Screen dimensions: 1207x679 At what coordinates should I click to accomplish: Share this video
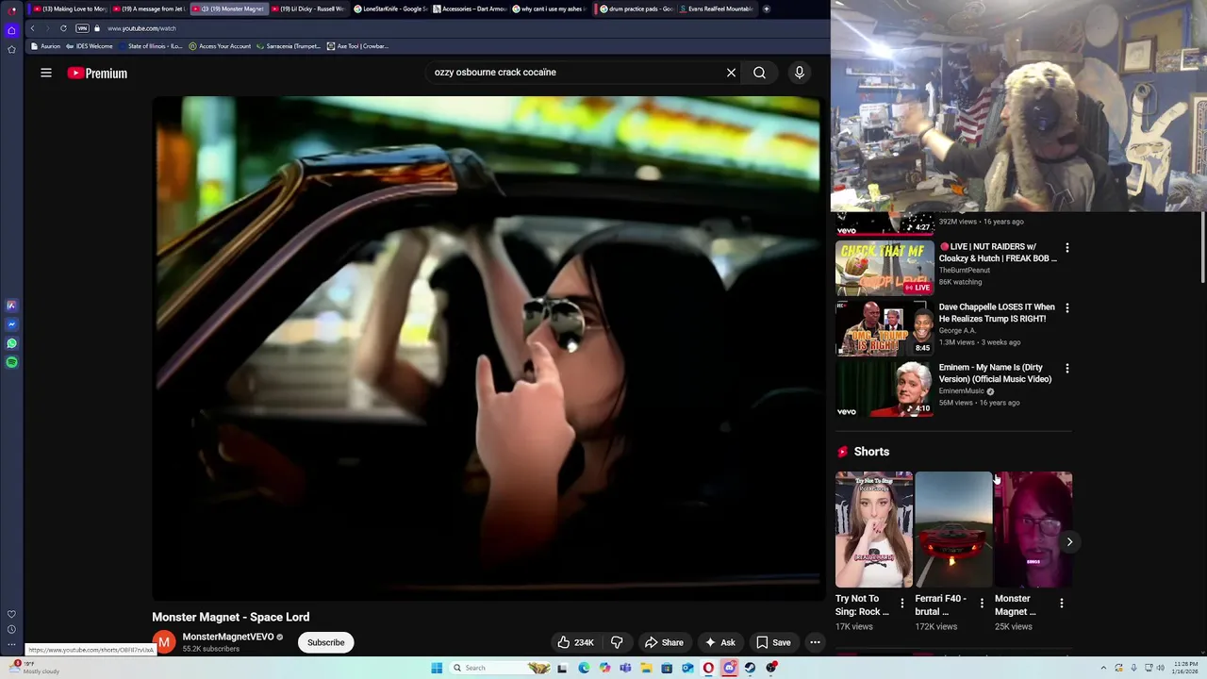664,642
